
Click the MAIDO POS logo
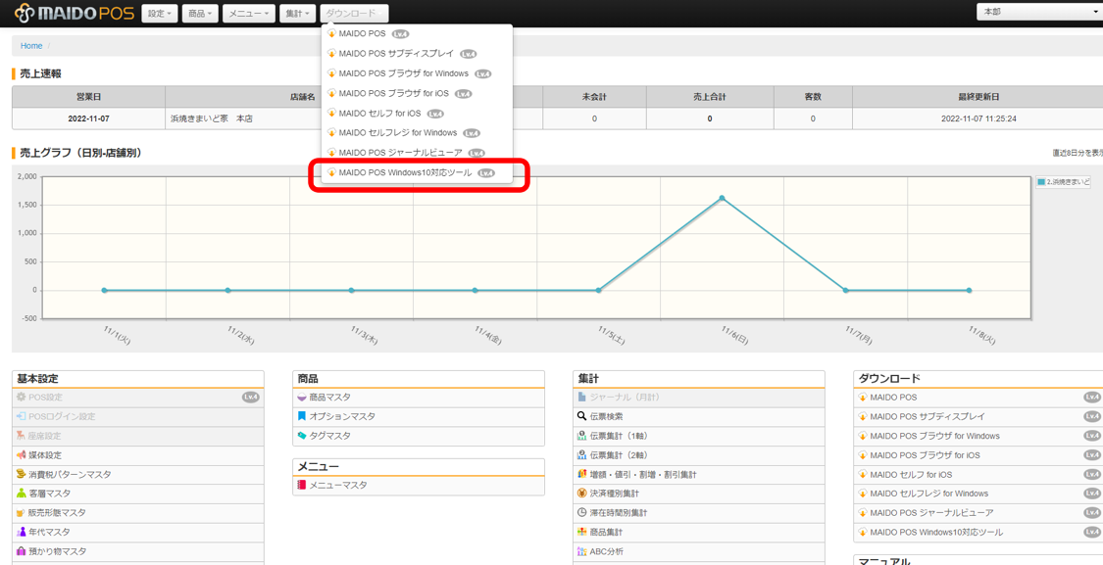74,13
